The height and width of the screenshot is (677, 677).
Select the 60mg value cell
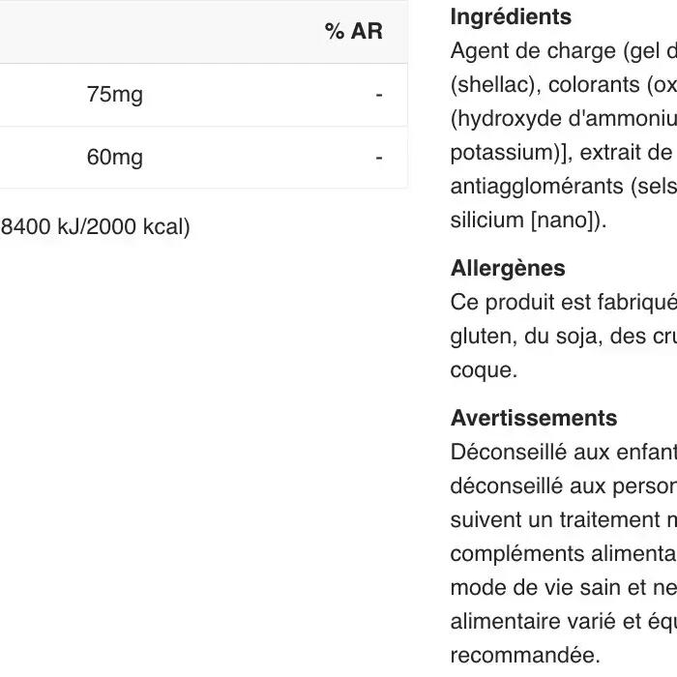tap(114, 157)
